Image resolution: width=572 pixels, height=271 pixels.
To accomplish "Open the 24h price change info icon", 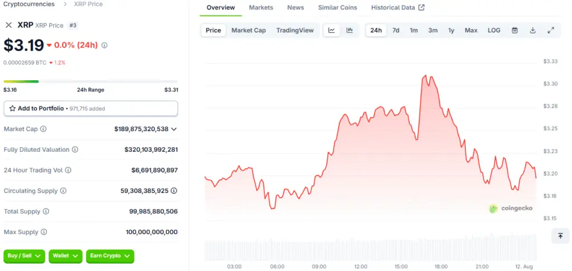I will [104, 45].
